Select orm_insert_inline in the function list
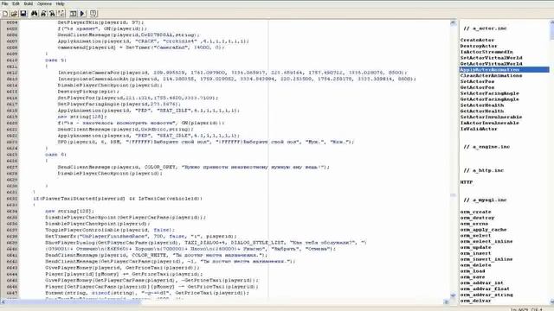 tap(486, 259)
